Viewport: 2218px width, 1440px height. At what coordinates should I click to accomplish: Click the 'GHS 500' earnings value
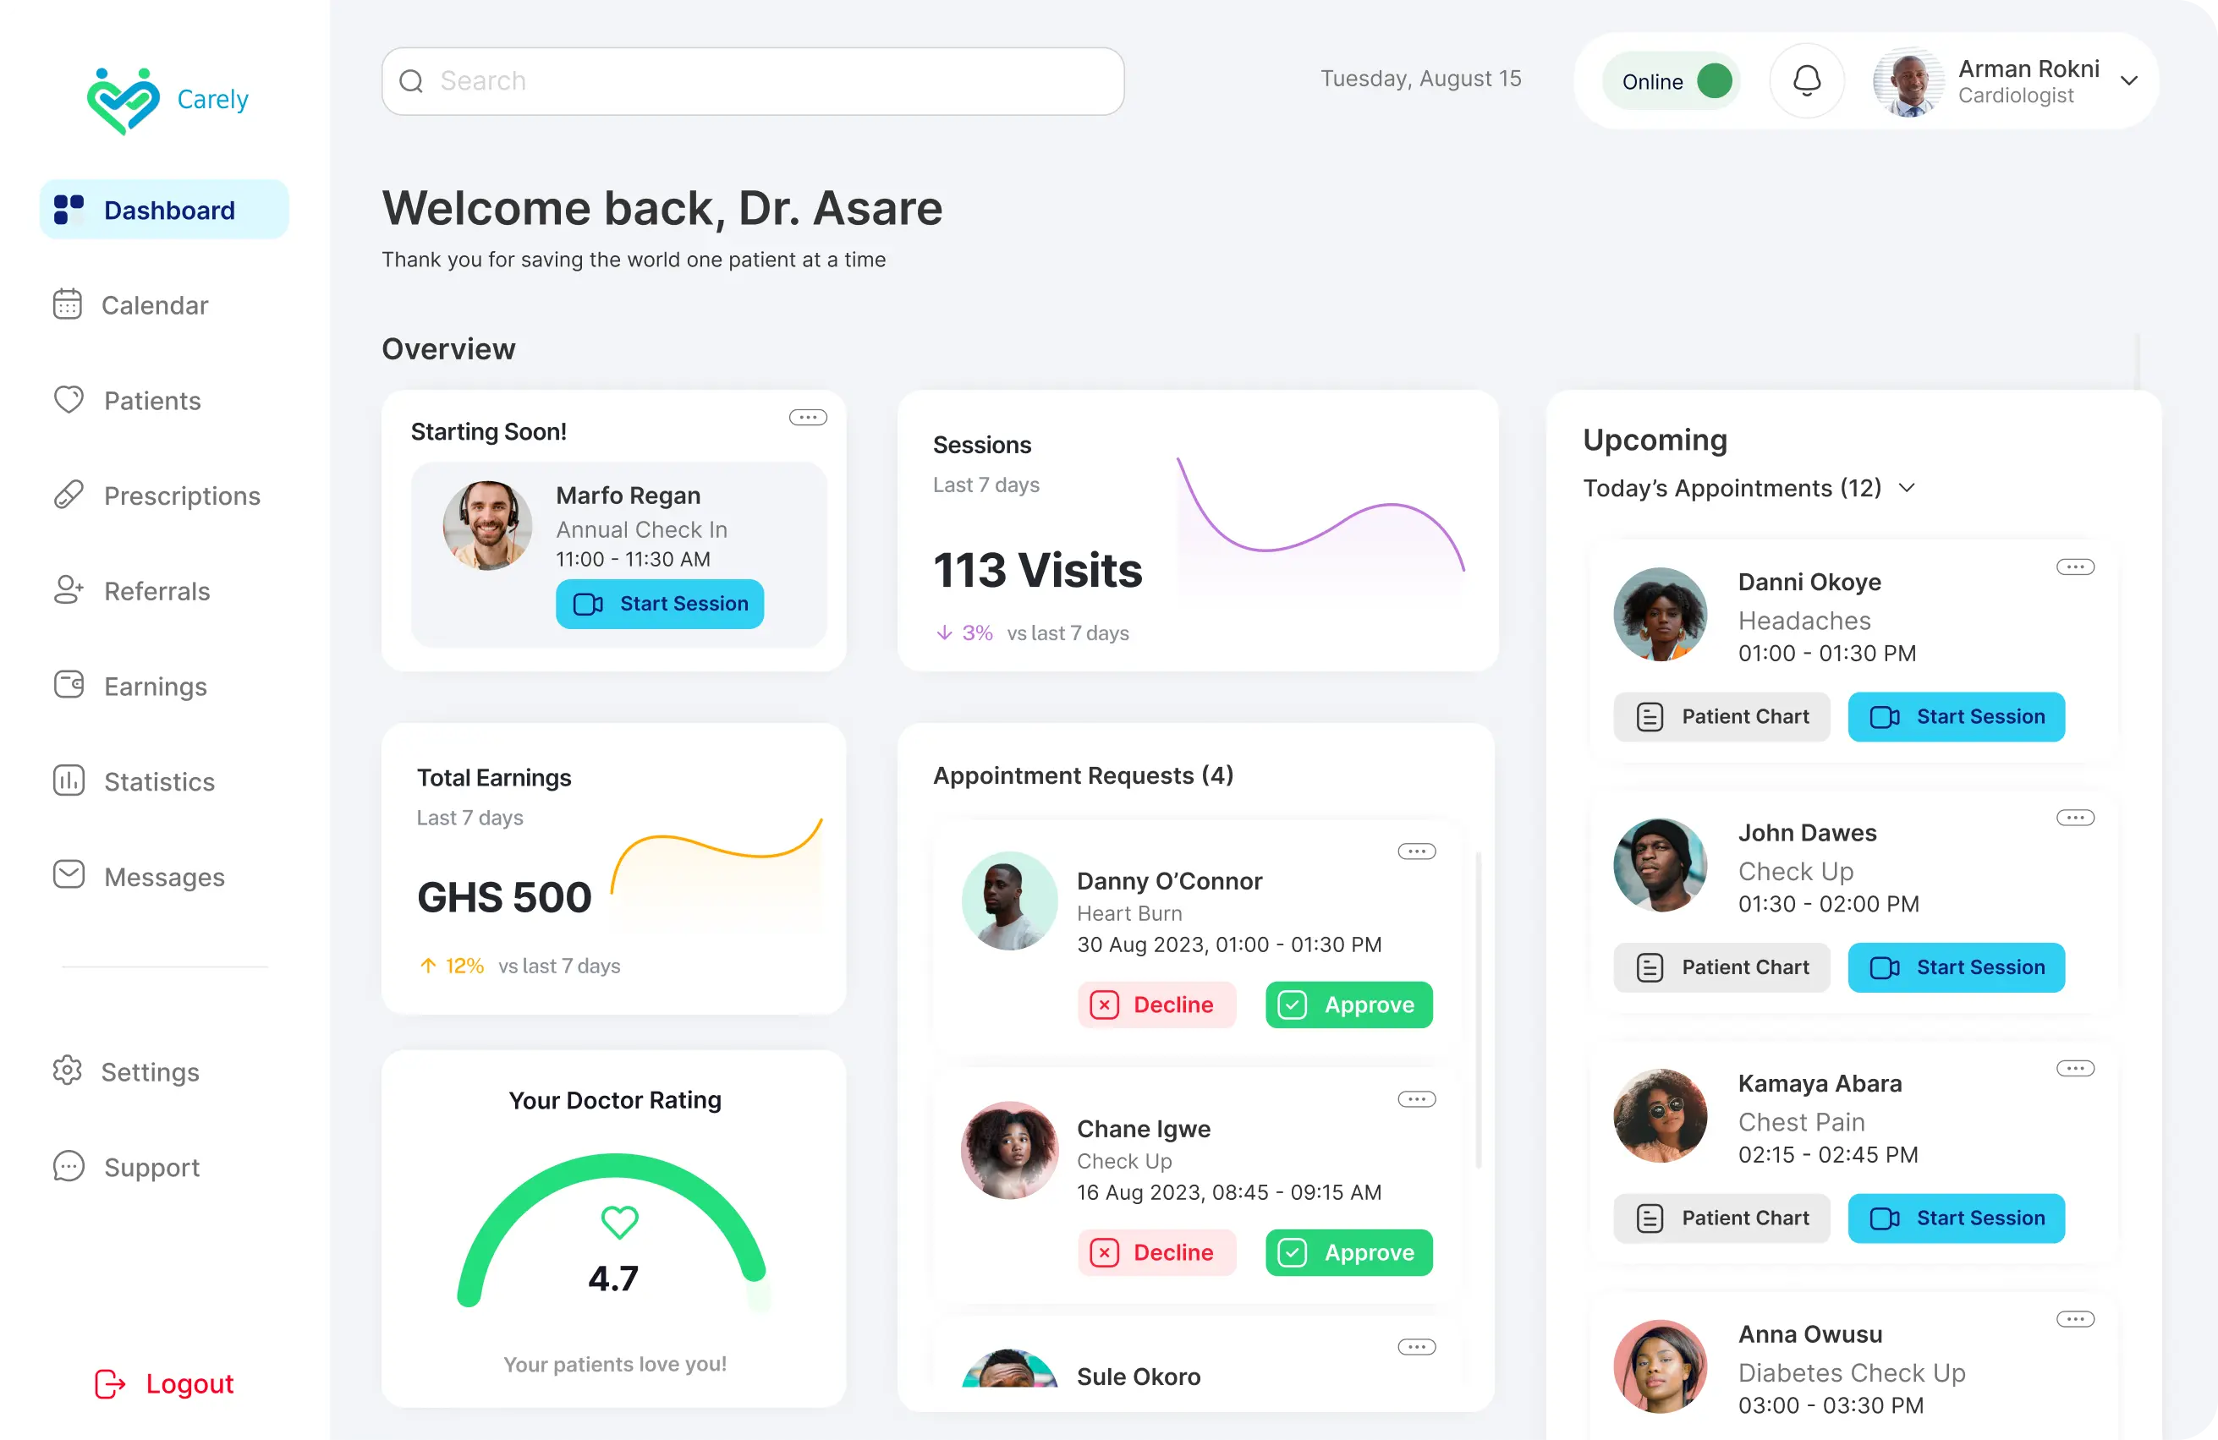click(504, 897)
